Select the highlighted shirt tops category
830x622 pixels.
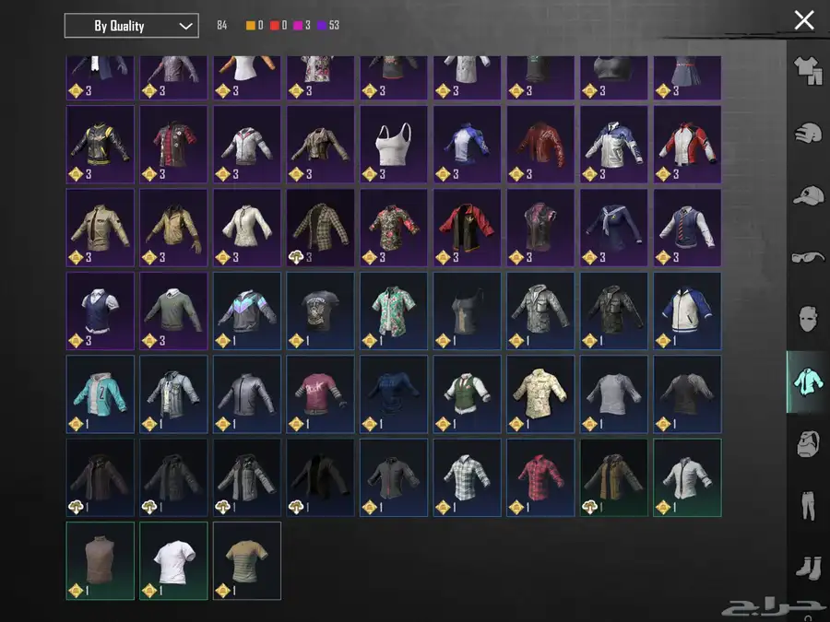click(x=808, y=381)
